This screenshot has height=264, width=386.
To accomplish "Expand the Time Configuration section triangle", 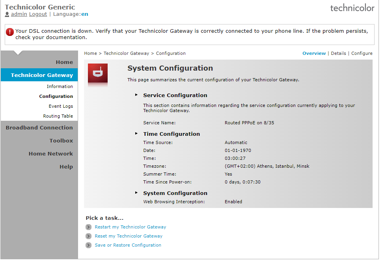I will (x=136, y=134).
